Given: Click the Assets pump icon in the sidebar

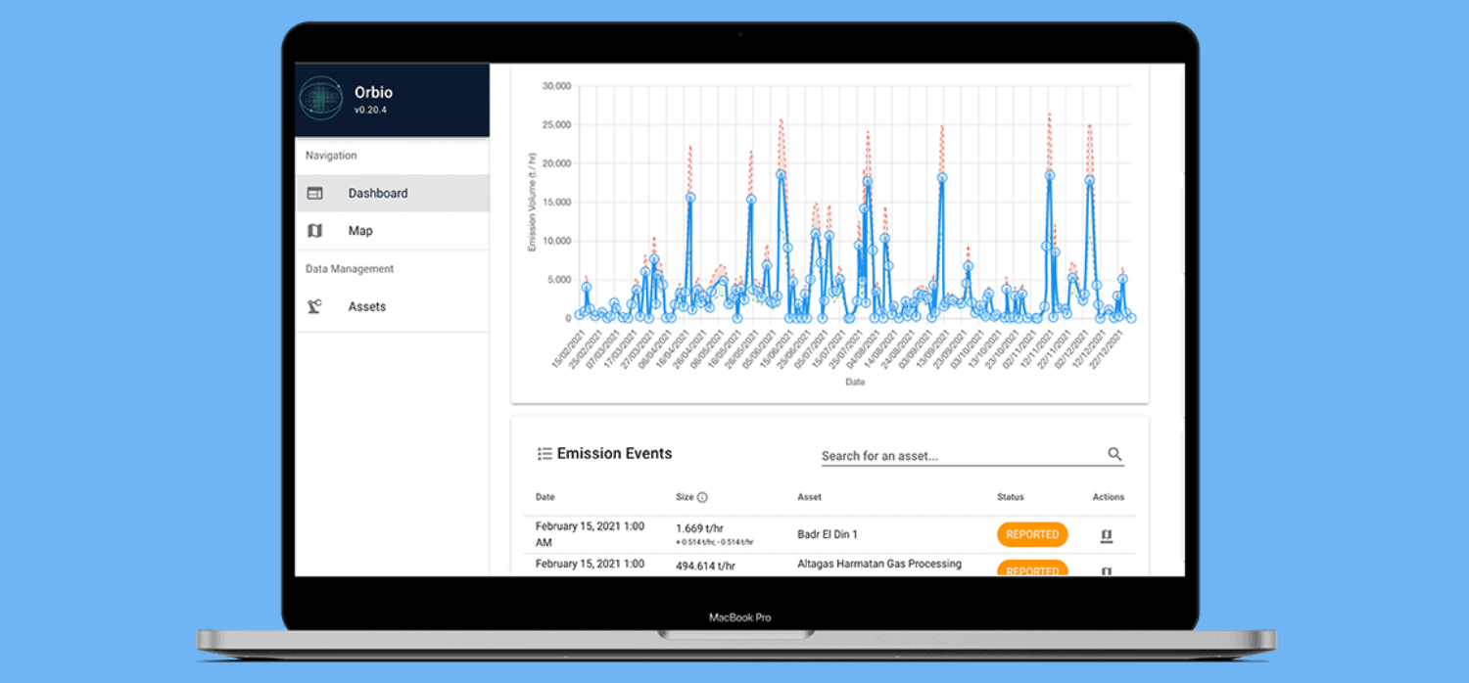Looking at the screenshot, I should [314, 307].
